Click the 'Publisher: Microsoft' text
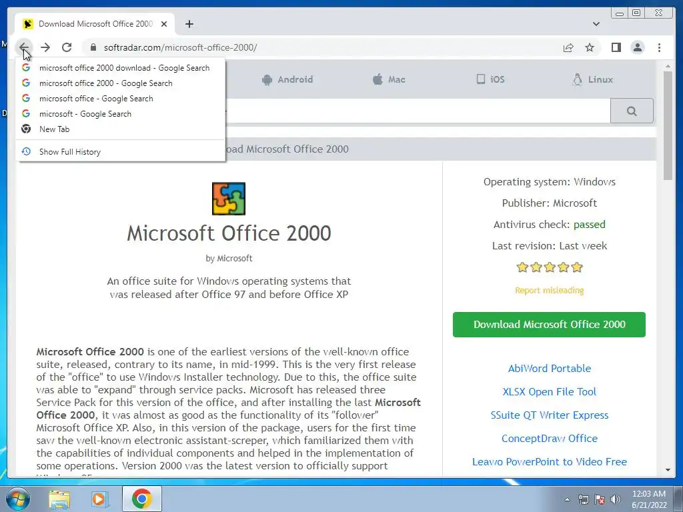 pos(550,203)
